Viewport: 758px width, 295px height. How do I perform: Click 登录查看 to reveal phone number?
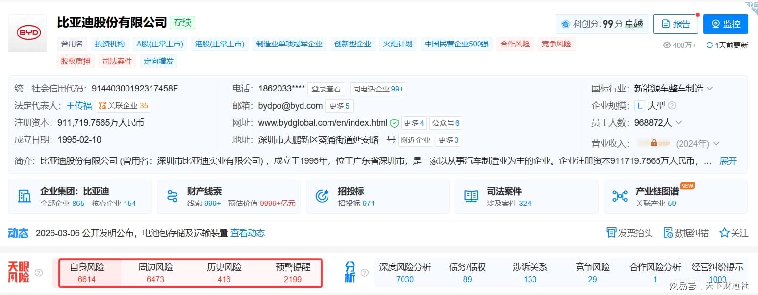(x=326, y=89)
